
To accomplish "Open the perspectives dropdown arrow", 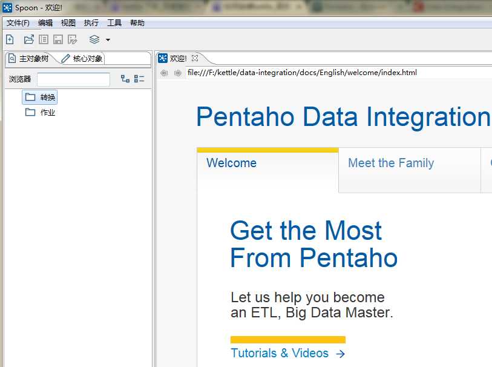I will tap(108, 40).
